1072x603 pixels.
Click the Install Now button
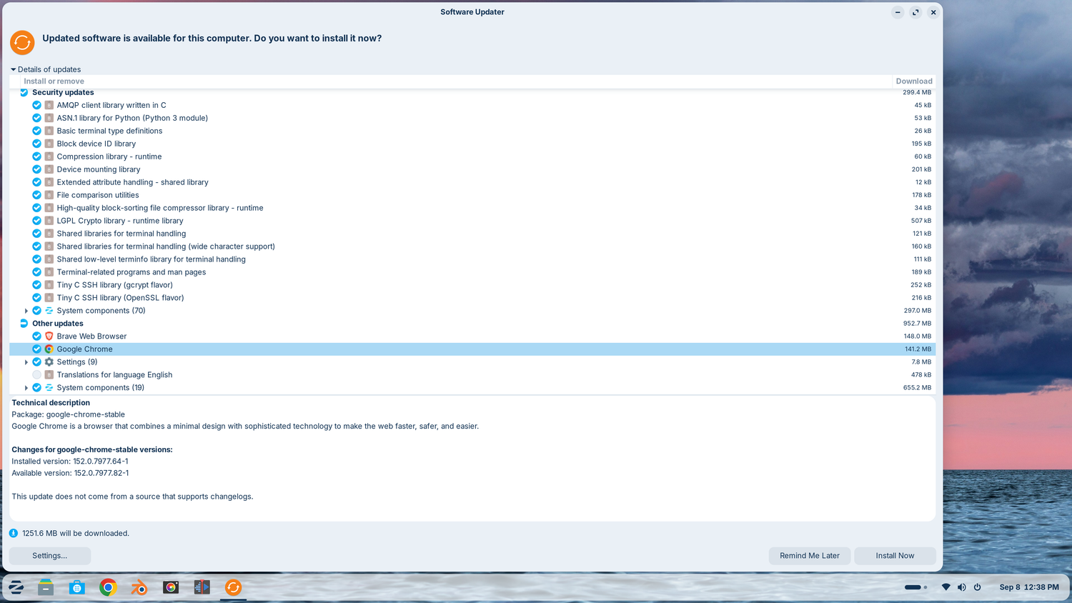click(x=895, y=556)
